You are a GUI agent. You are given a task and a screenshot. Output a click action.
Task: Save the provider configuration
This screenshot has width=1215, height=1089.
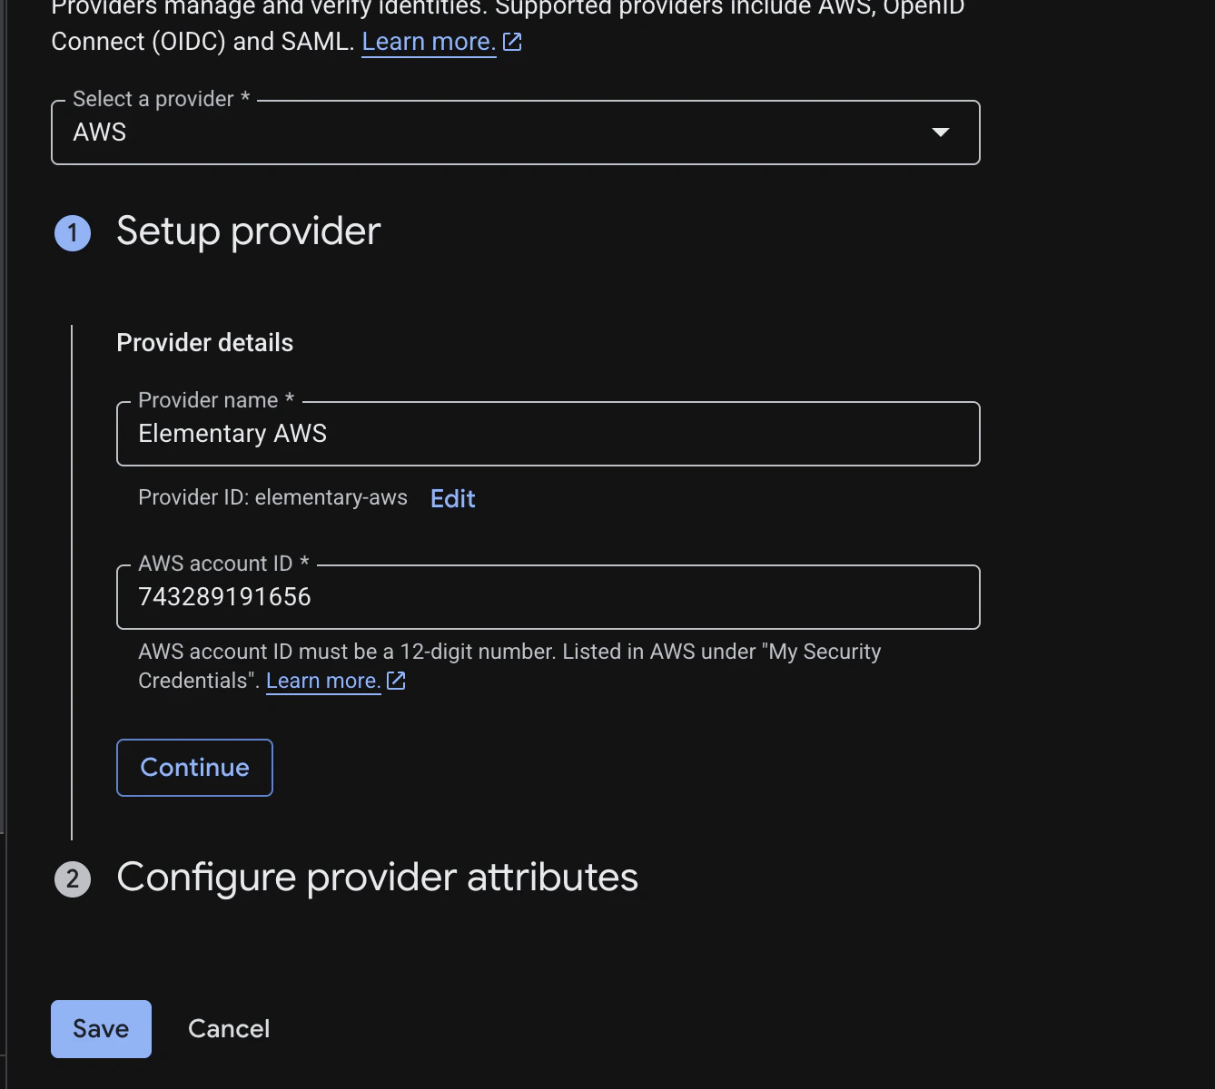[100, 1028]
